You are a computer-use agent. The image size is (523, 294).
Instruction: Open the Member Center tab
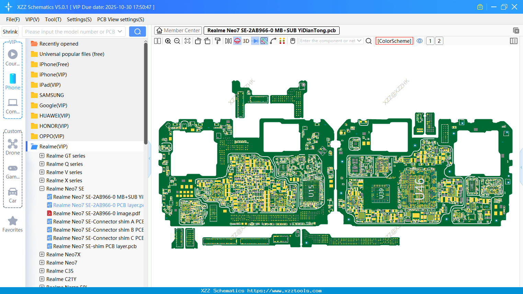point(178,30)
